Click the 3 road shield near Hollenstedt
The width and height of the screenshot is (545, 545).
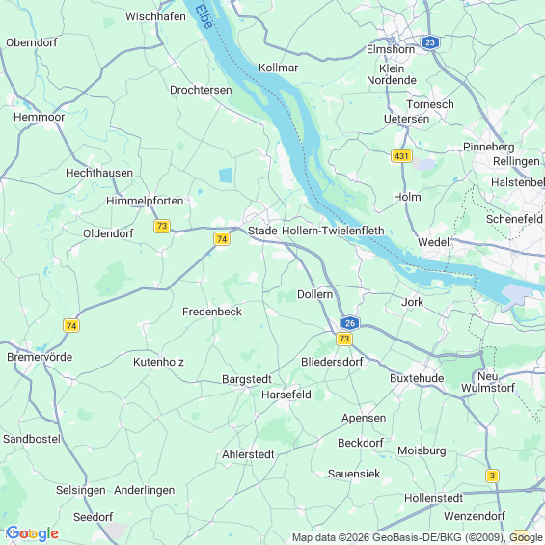(x=492, y=476)
